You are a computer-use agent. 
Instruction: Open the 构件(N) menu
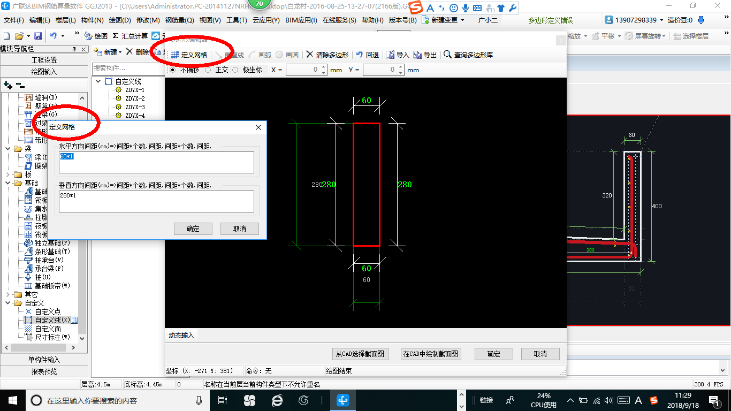[93, 20]
